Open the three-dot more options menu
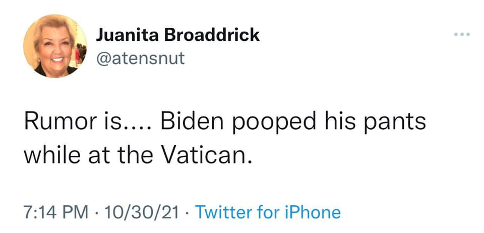484x233 pixels. [461, 35]
